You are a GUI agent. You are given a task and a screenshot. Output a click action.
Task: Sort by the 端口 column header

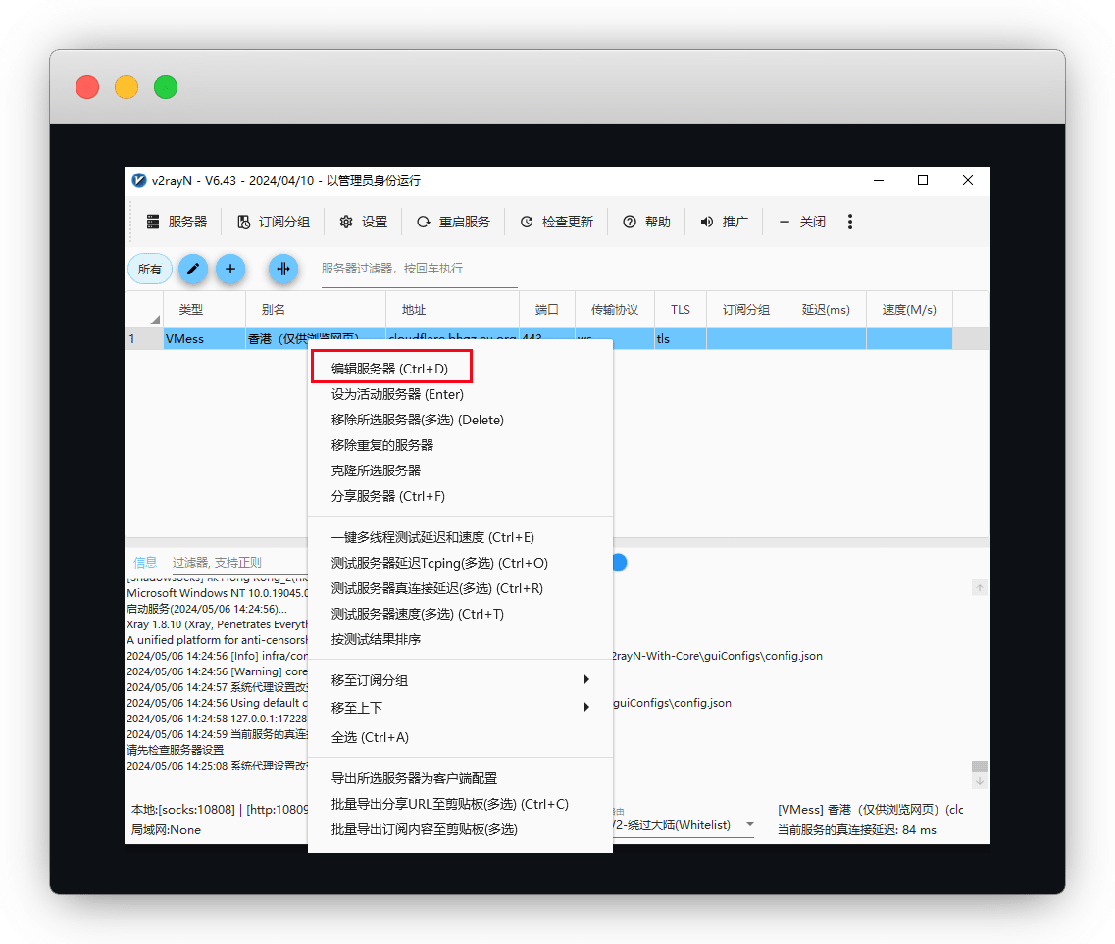547,310
